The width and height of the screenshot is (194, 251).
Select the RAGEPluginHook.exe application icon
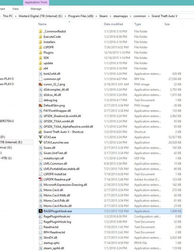pos(41,211)
